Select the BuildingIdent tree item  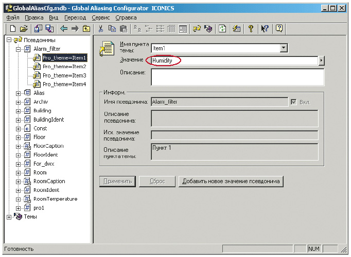(x=48, y=120)
